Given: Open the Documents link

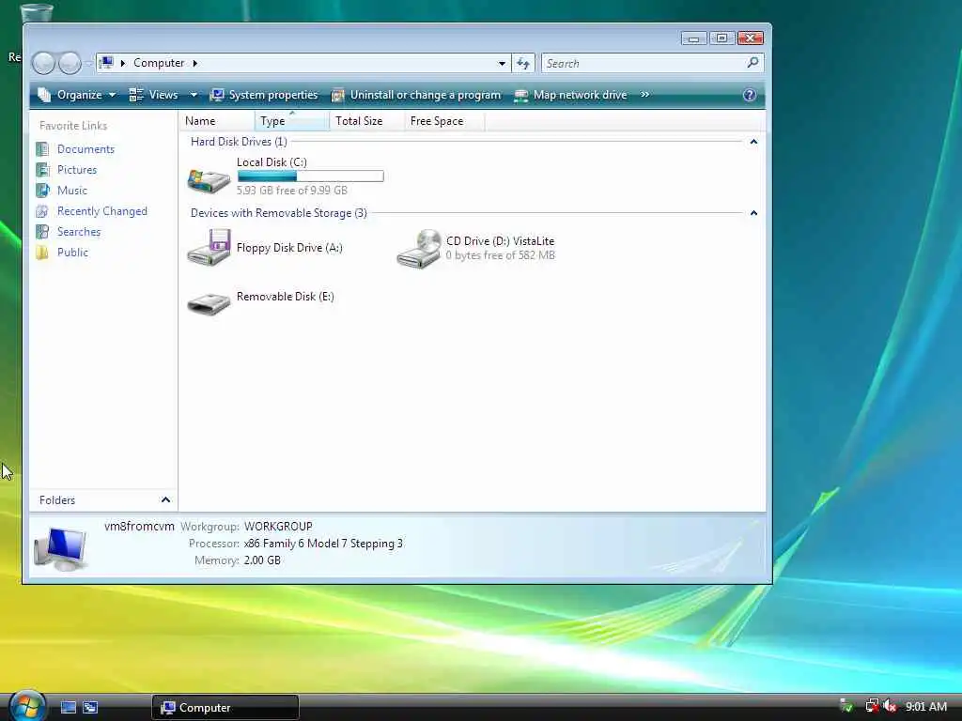Looking at the screenshot, I should pyautogui.click(x=85, y=149).
